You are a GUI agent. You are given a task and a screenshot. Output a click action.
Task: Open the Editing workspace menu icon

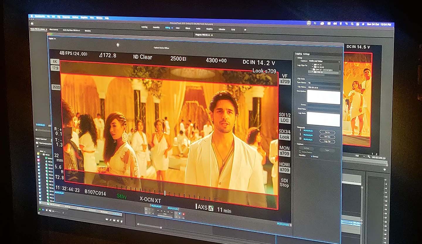[x=172, y=28]
